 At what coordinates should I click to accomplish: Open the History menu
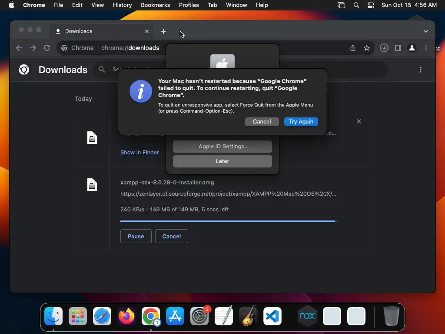[122, 5]
